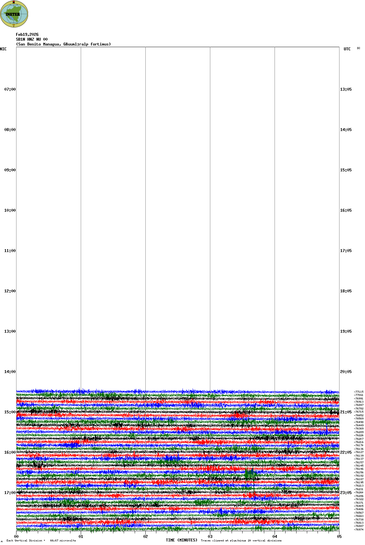365x545 pixels.
Task: Click the 23:05 UTC time label
Action: [346, 493]
